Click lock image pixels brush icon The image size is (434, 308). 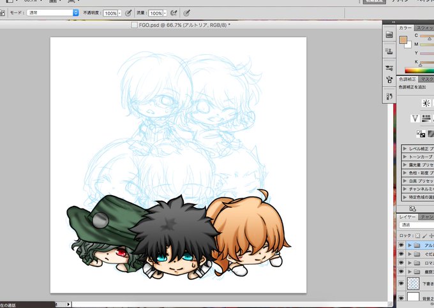coord(424,236)
